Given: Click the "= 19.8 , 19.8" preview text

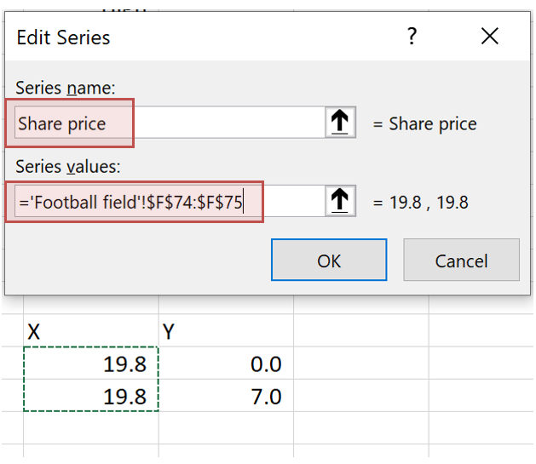Looking at the screenshot, I should tap(421, 203).
